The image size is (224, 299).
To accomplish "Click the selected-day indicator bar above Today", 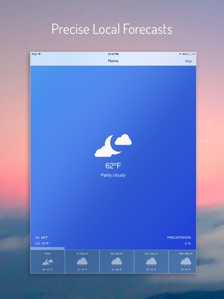I will click(47, 249).
